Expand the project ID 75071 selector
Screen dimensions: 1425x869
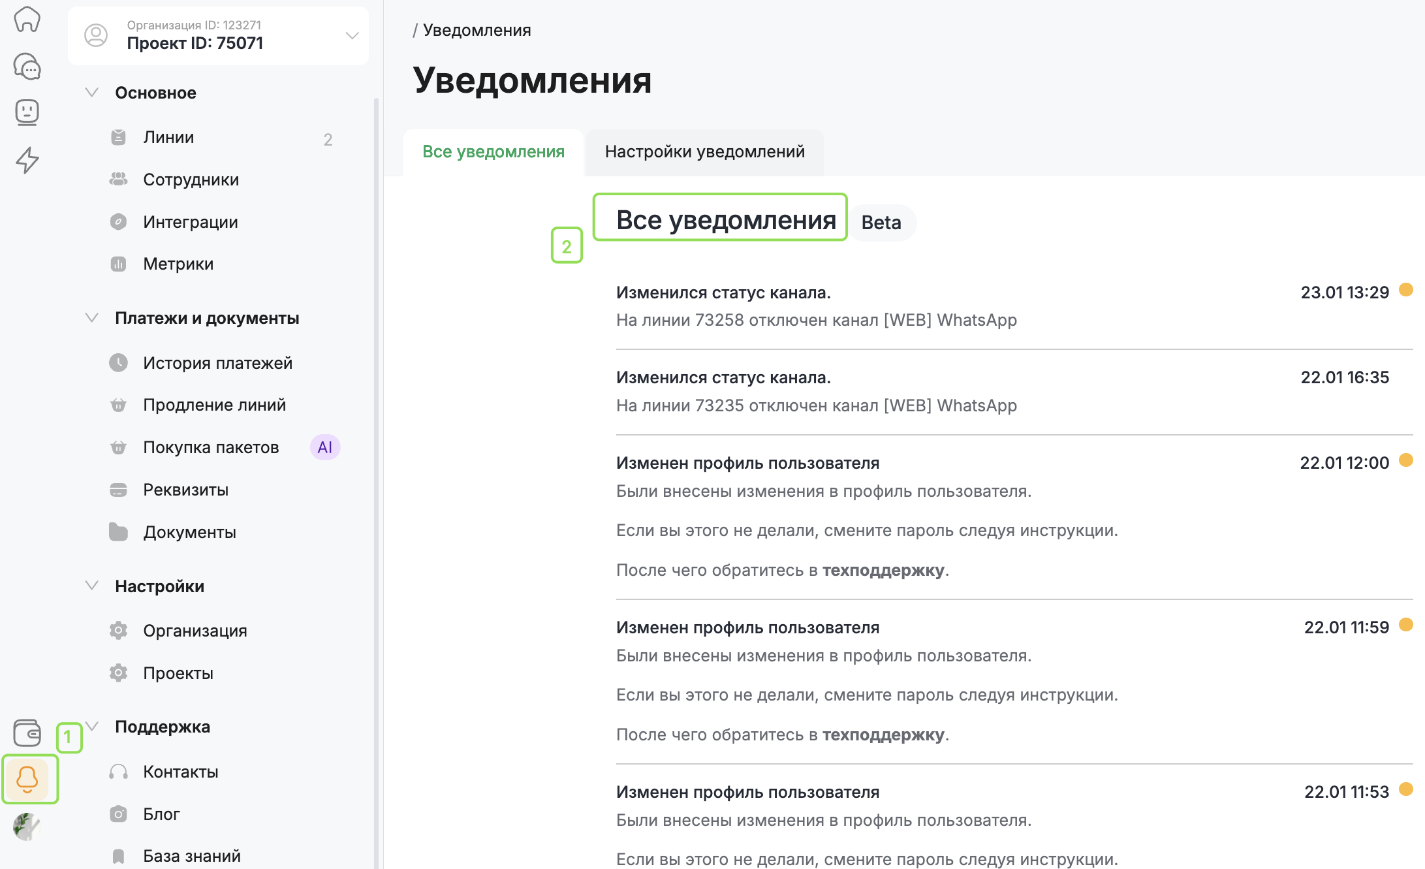(352, 35)
